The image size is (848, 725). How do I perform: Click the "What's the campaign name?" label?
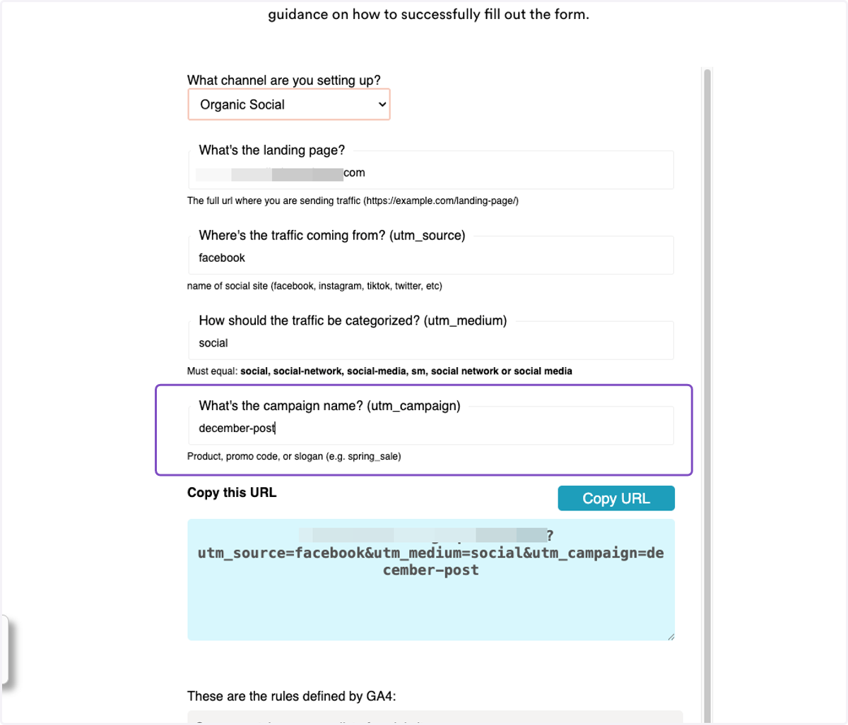click(329, 406)
